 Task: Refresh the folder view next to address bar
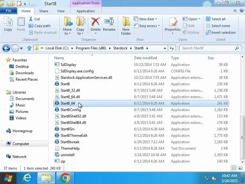pos(172,48)
